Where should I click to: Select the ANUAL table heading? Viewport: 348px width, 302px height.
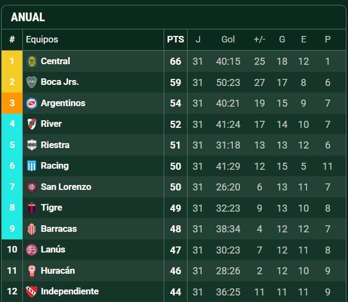pyautogui.click(x=28, y=17)
